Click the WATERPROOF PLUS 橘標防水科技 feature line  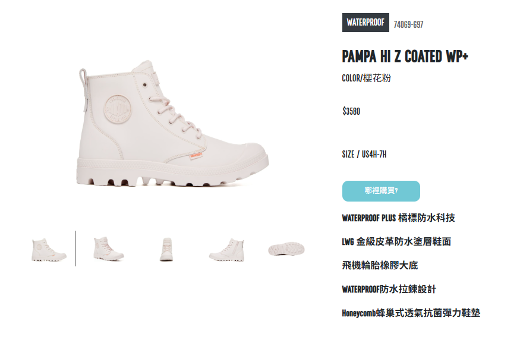(x=398, y=218)
